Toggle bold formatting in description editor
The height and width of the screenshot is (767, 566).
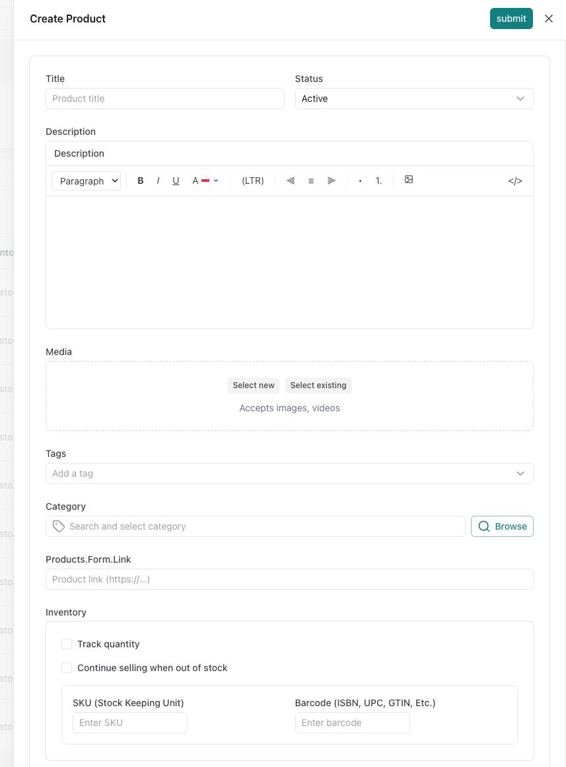point(141,181)
